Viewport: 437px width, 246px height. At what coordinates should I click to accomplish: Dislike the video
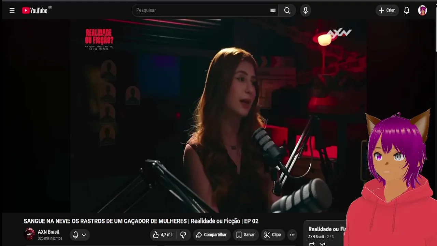pos(183,235)
